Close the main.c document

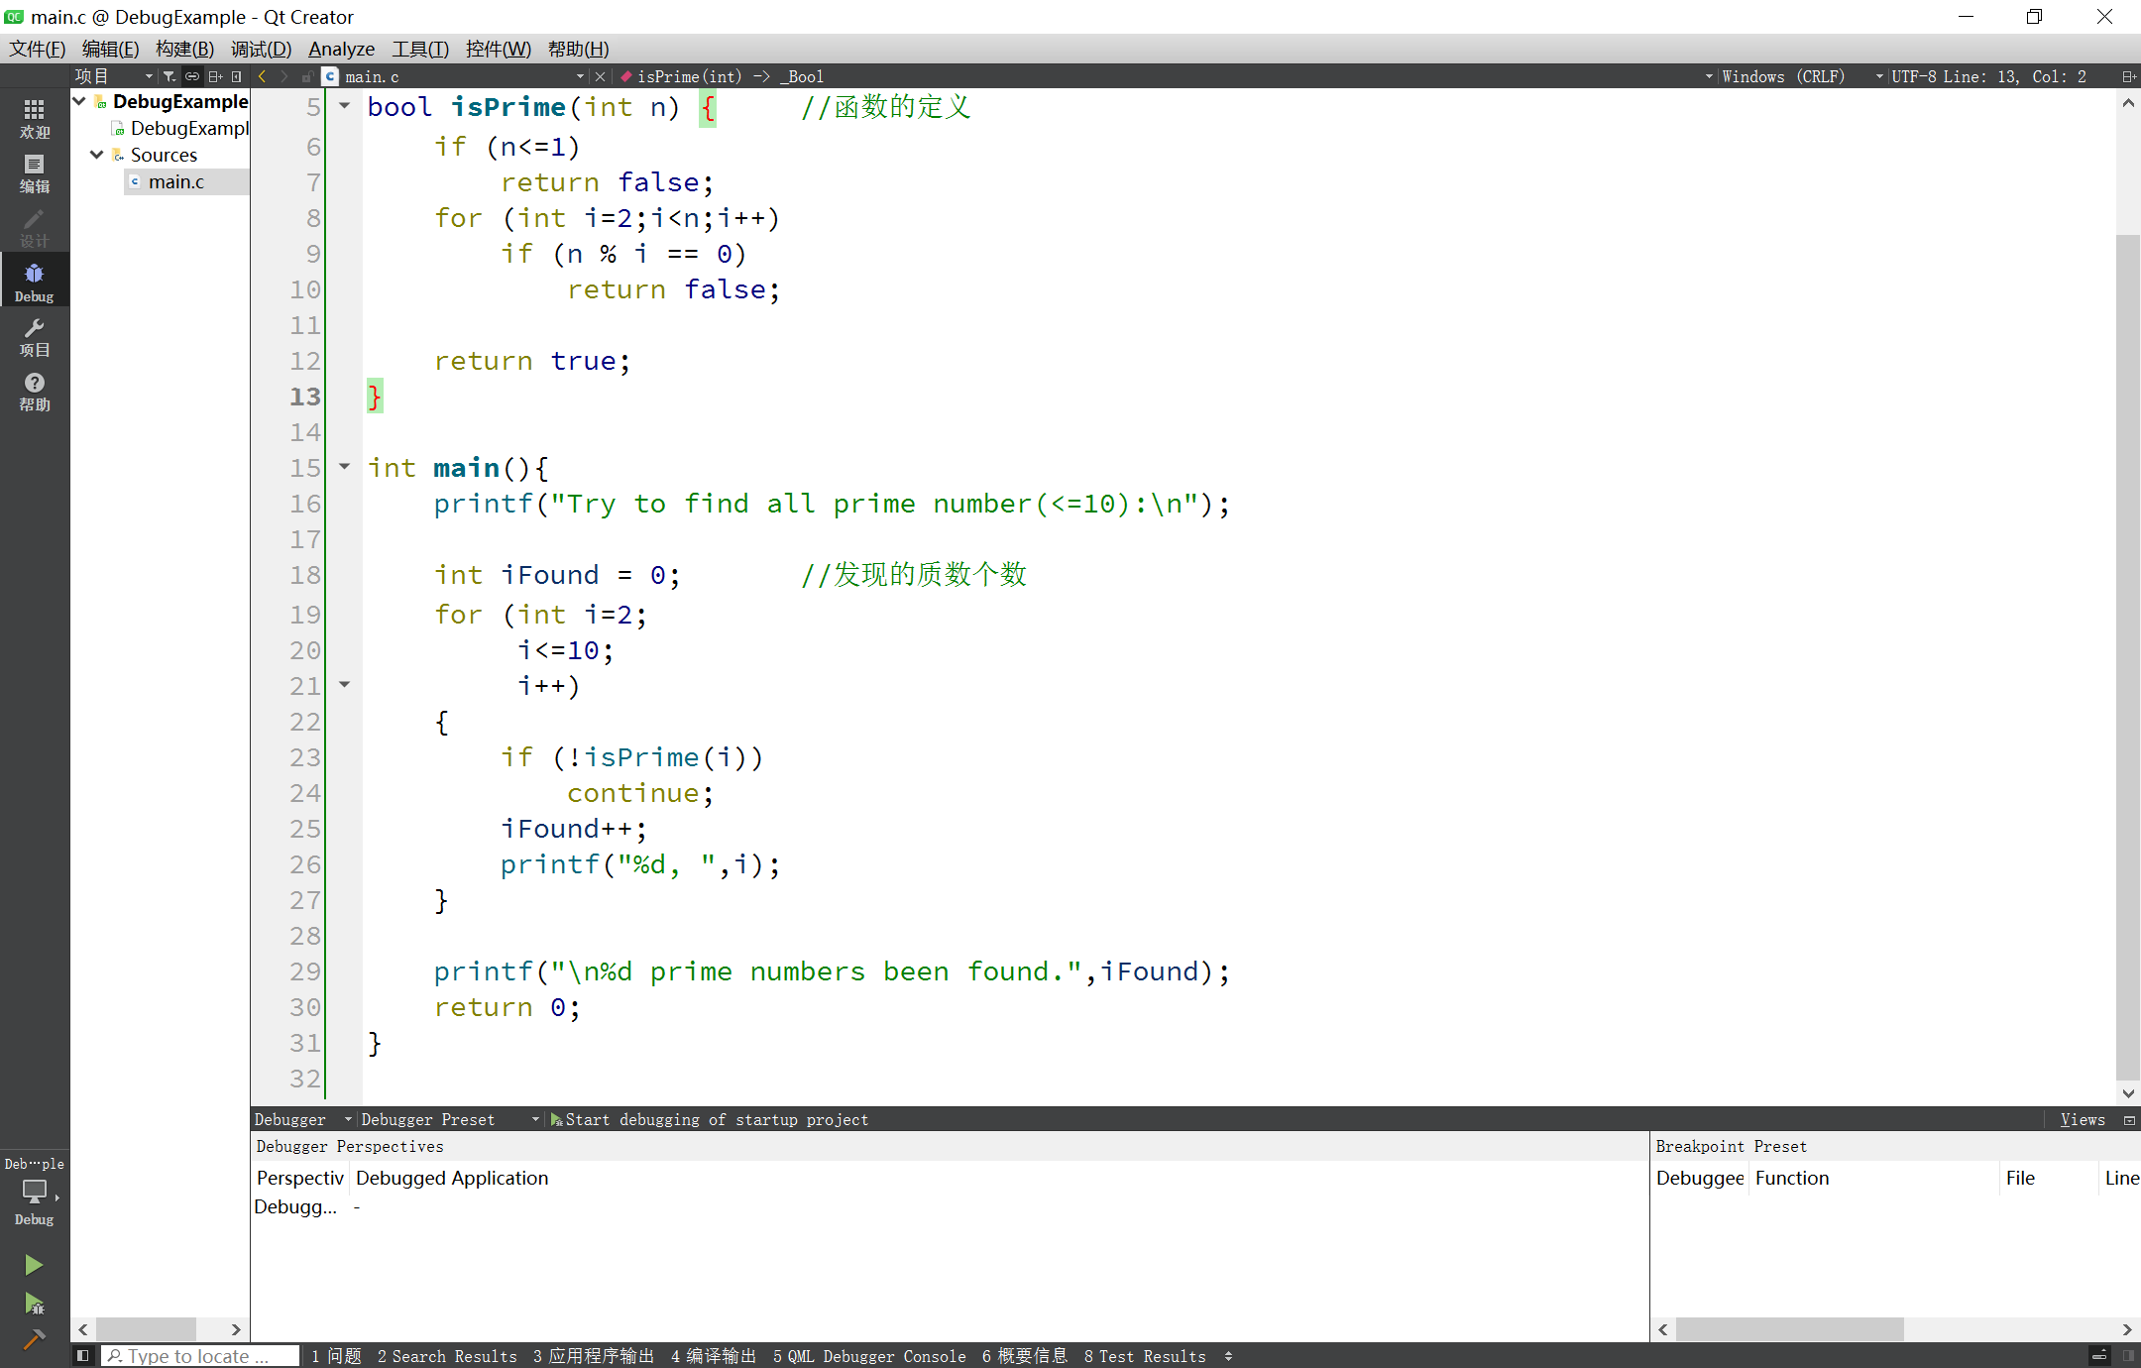pyautogui.click(x=600, y=76)
